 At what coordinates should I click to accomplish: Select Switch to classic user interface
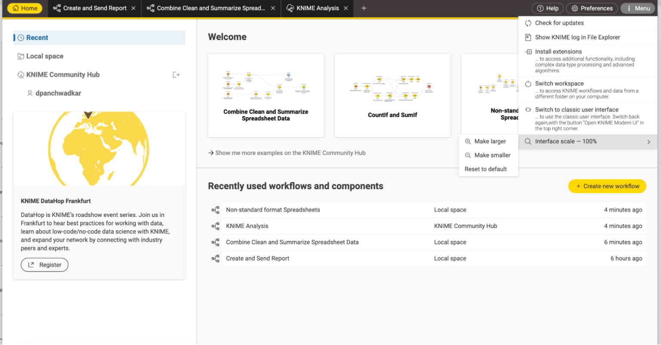(x=588, y=118)
